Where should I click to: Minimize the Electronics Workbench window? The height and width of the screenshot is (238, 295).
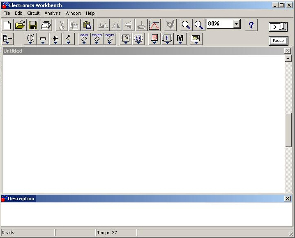tap(275, 5)
